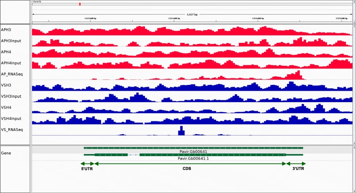356x193 pixels.
Task: Select the Gene annotation track label
Action: tap(6, 153)
